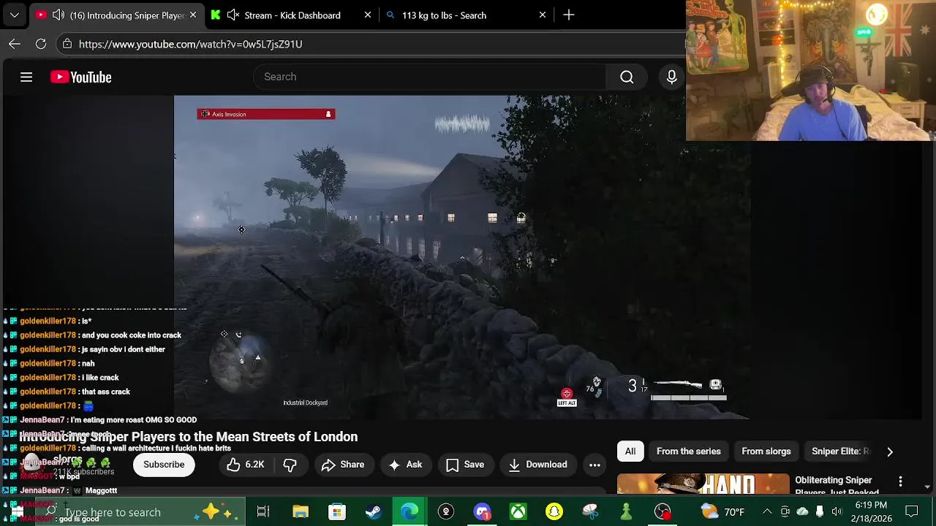936x526 pixels.
Task: Go to the YouTube home logo
Action: 80,77
